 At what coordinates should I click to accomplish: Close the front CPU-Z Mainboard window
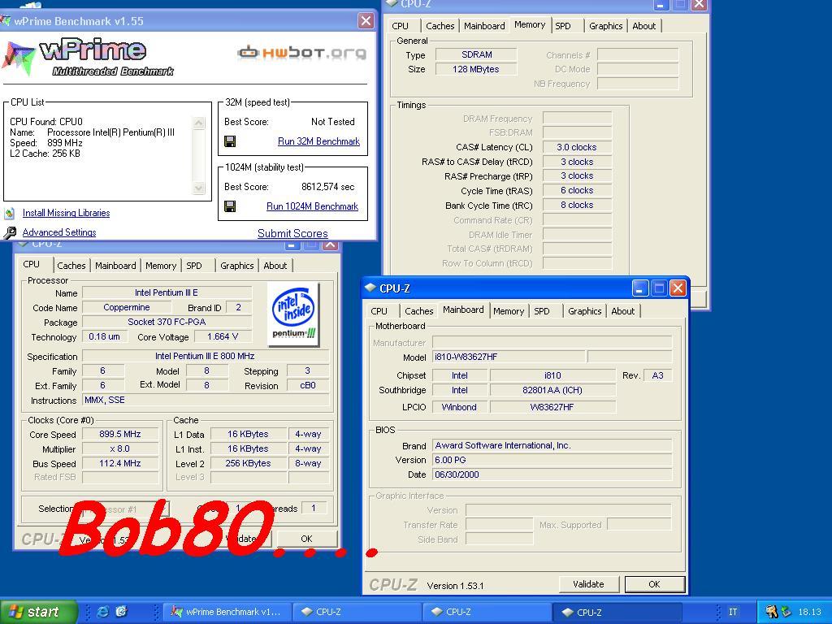pyautogui.click(x=678, y=288)
